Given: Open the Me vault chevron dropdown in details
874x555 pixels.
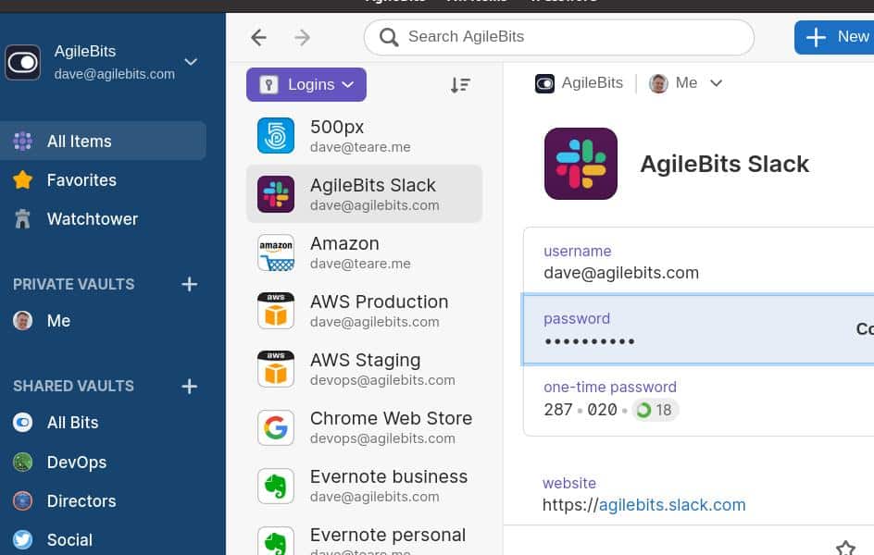Looking at the screenshot, I should click(717, 83).
